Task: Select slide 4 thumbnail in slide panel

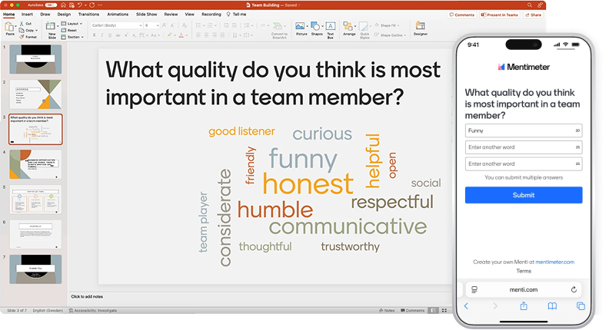Action: click(x=35, y=163)
